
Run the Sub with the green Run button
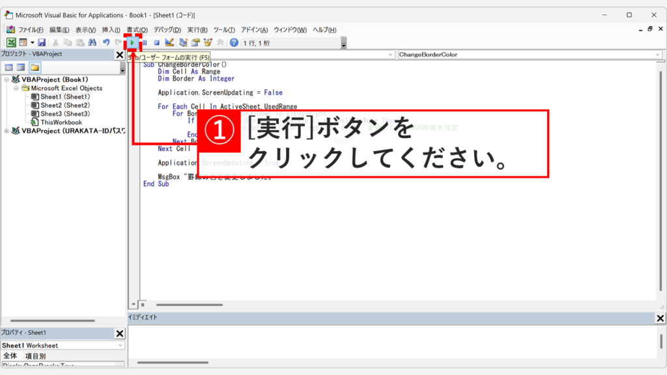click(132, 42)
